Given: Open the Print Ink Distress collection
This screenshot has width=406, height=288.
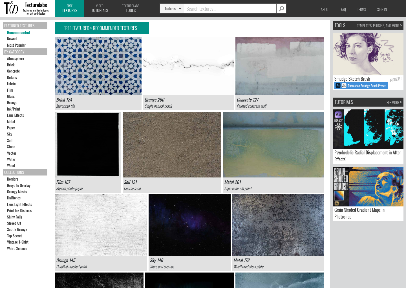Looking at the screenshot, I should pos(19,211).
